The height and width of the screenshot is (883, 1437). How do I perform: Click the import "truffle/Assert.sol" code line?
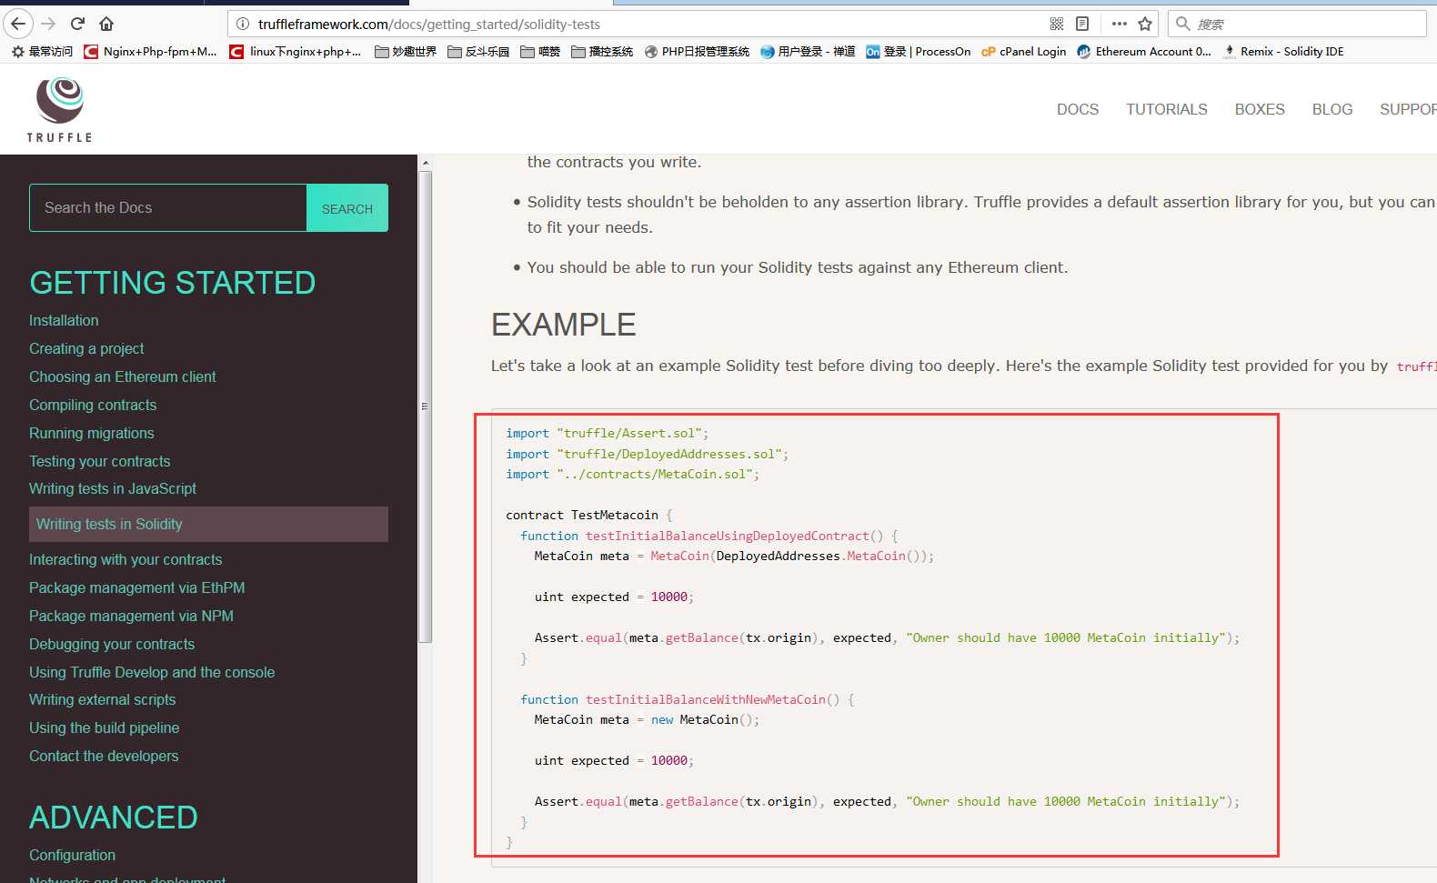coord(607,433)
